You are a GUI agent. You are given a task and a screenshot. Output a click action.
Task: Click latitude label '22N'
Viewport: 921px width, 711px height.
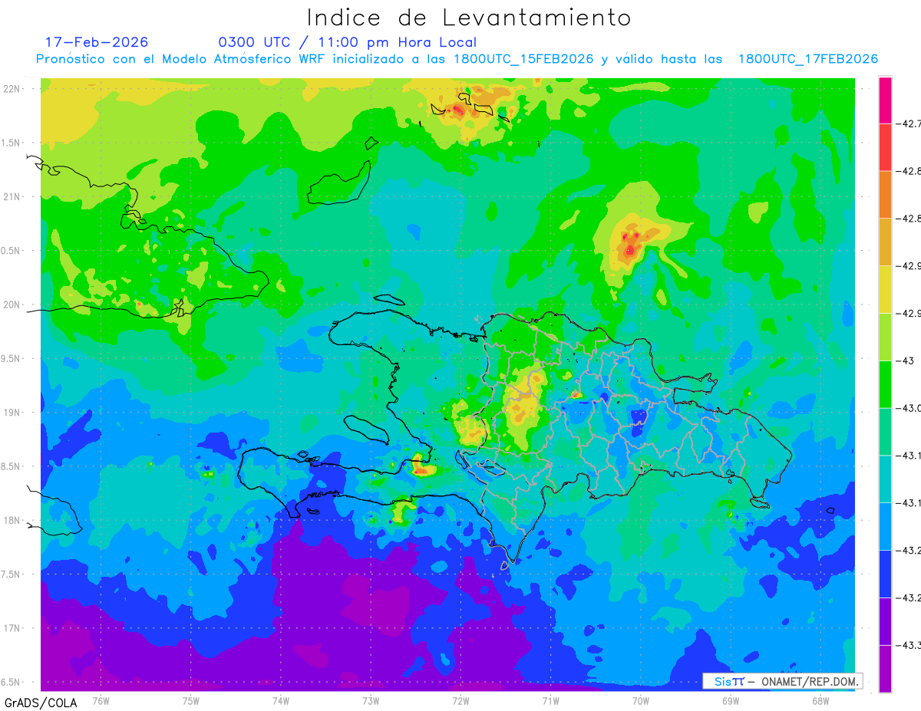coord(12,89)
